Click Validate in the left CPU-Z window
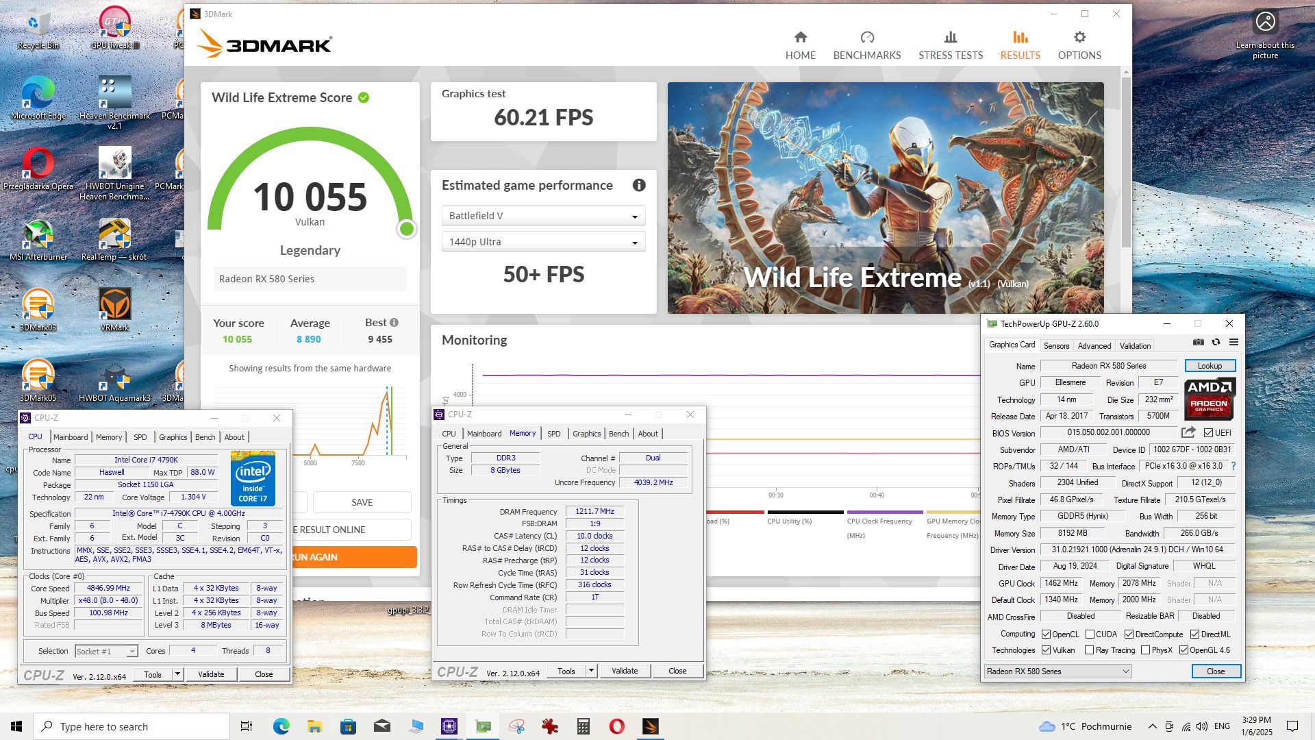 tap(211, 674)
